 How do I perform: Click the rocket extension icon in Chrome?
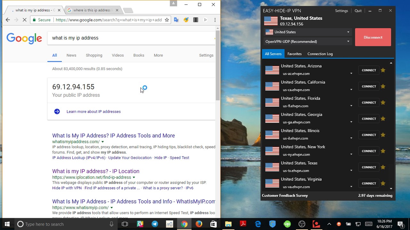[186, 20]
